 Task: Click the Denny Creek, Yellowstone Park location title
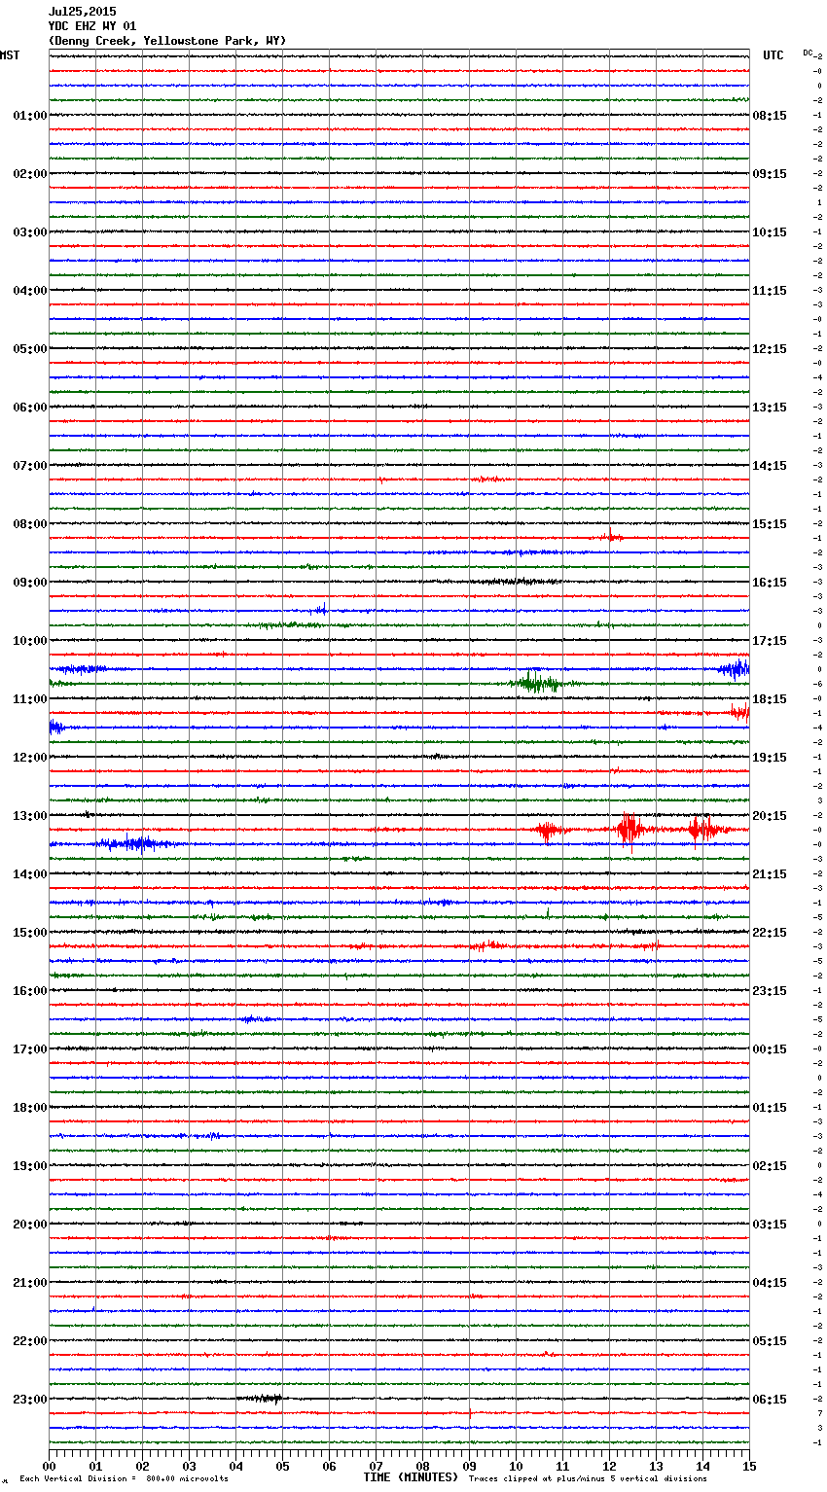(167, 41)
